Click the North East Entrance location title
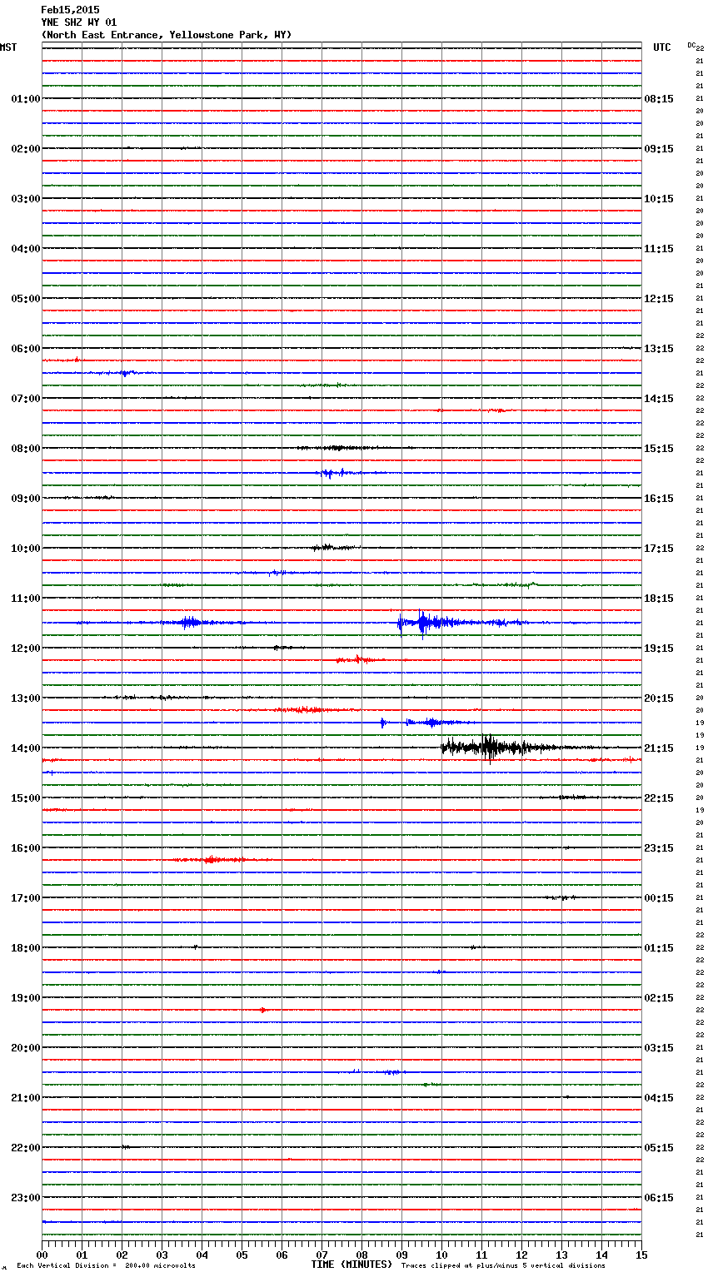Image resolution: width=708 pixels, height=1277 pixels. 167,35
